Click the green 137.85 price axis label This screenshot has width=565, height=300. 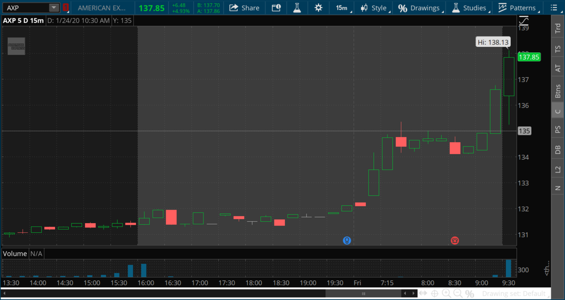click(x=529, y=57)
